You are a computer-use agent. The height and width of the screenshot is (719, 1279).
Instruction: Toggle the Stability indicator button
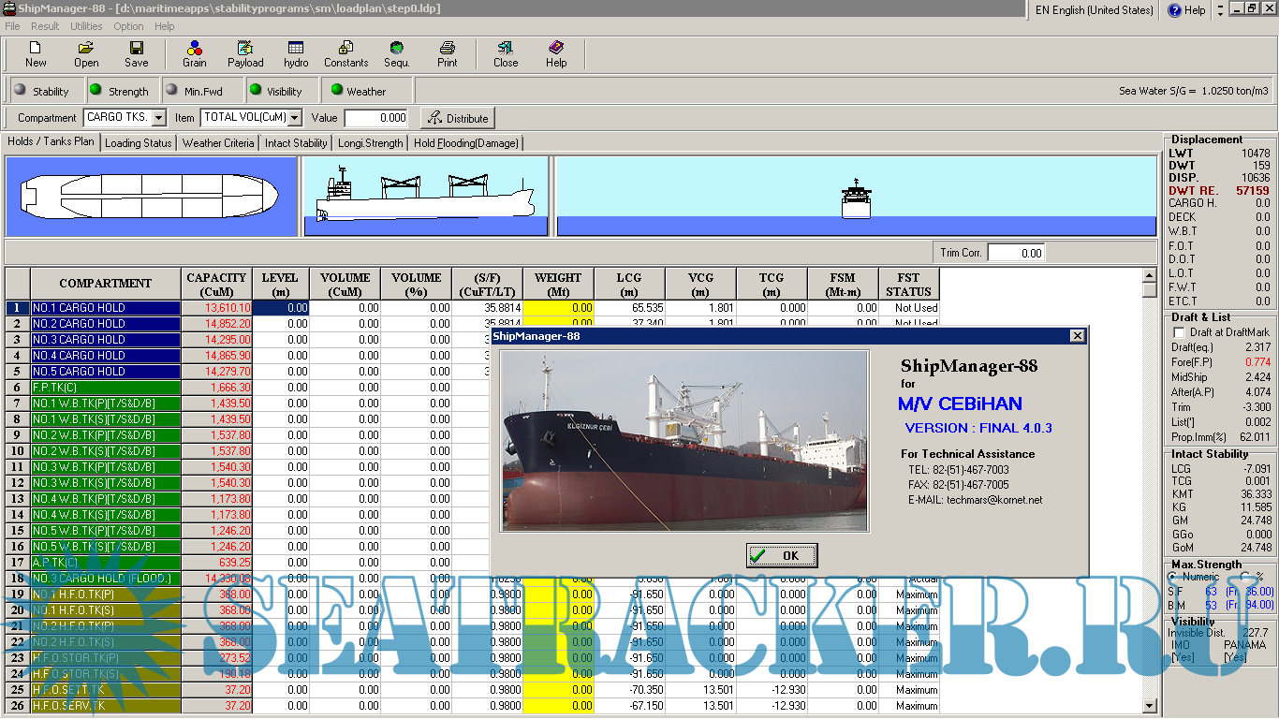(x=43, y=91)
